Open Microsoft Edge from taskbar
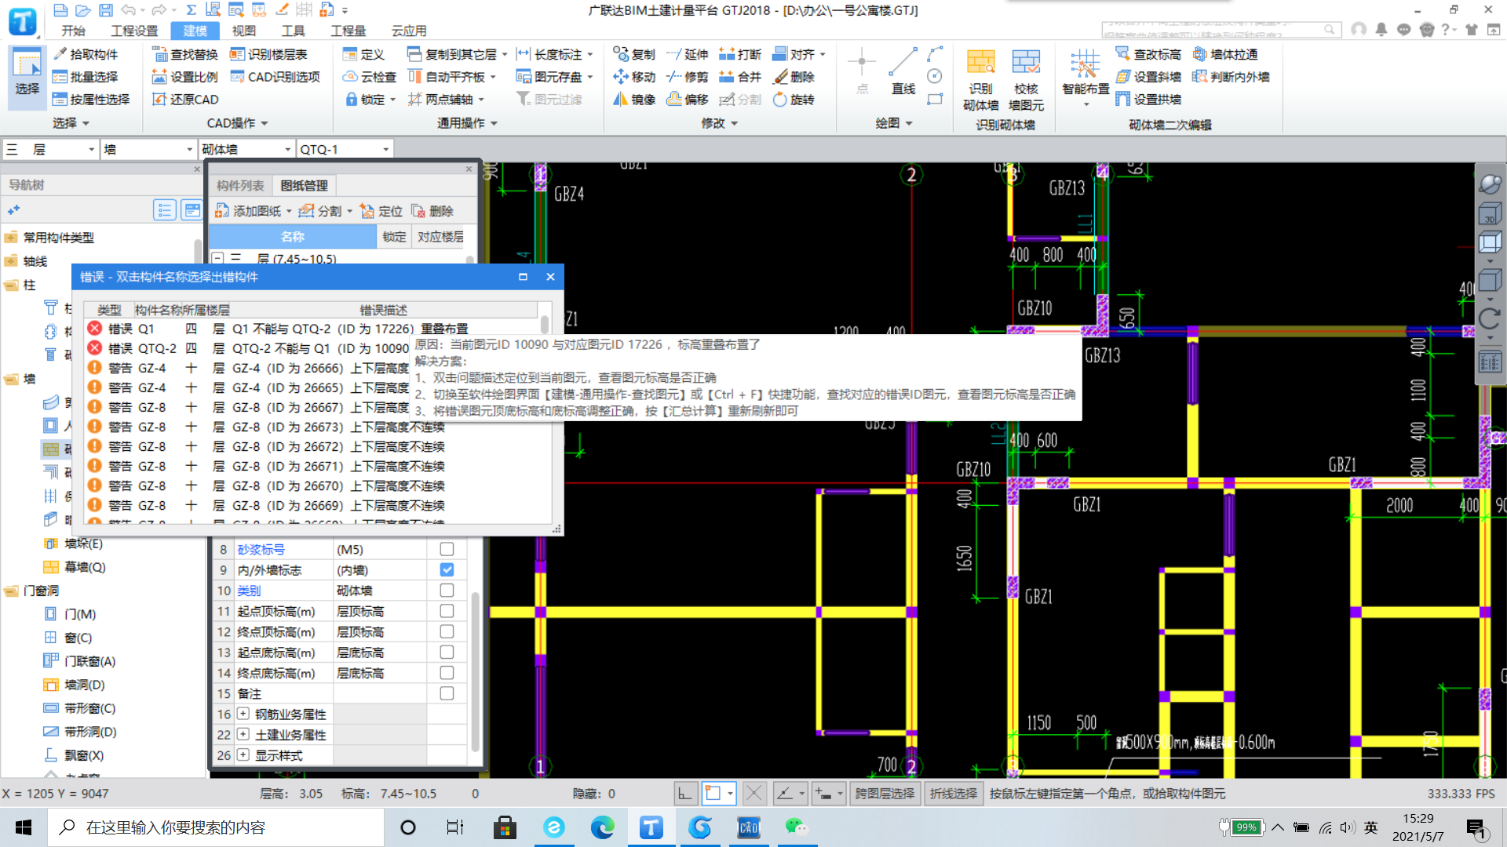The height and width of the screenshot is (847, 1507). (x=602, y=827)
